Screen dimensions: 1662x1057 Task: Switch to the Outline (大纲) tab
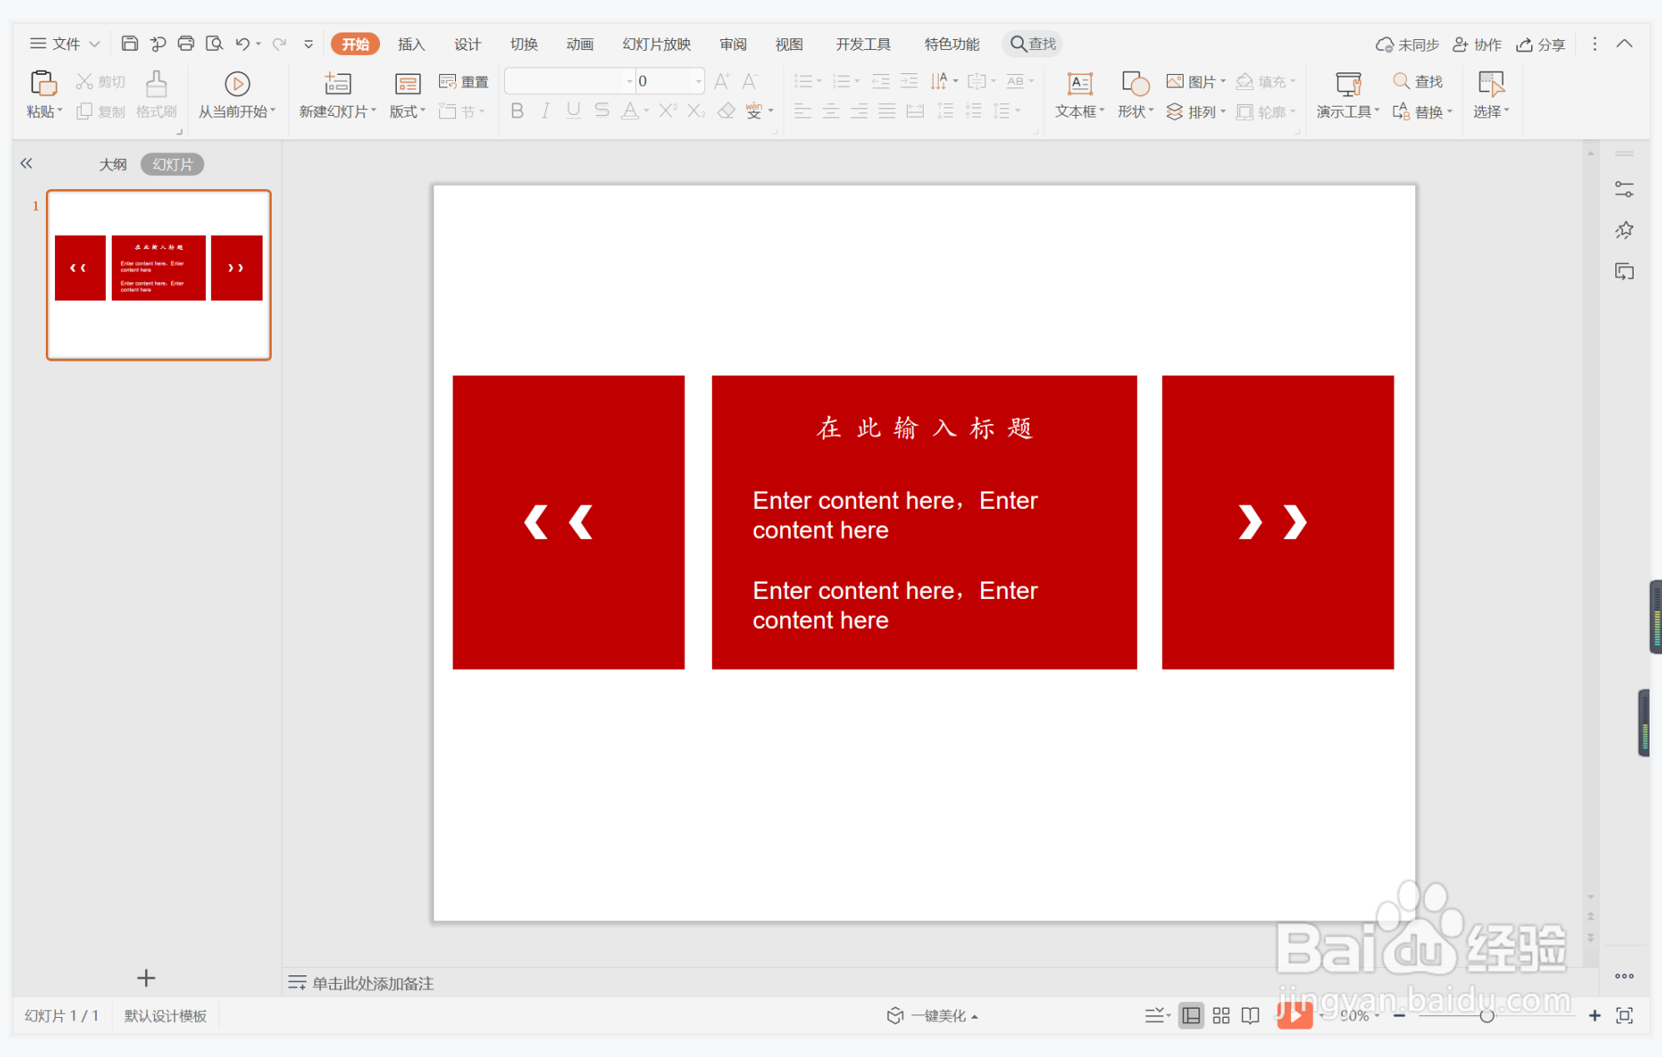click(x=113, y=164)
